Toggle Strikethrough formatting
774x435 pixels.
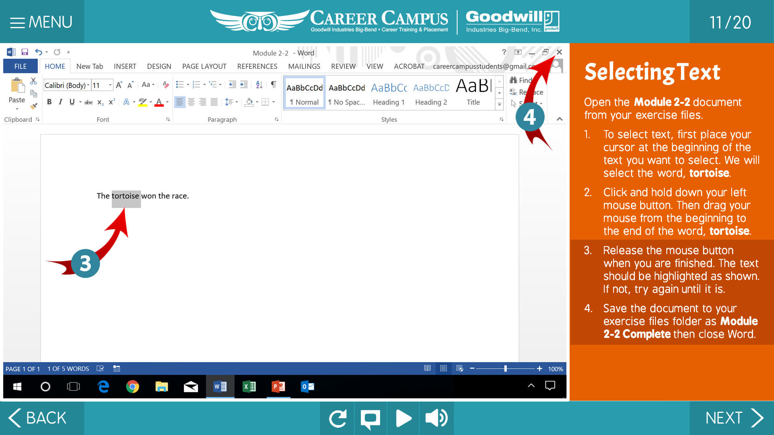pos(89,102)
